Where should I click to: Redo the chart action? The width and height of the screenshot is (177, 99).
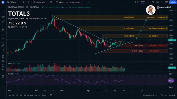point(89,2)
